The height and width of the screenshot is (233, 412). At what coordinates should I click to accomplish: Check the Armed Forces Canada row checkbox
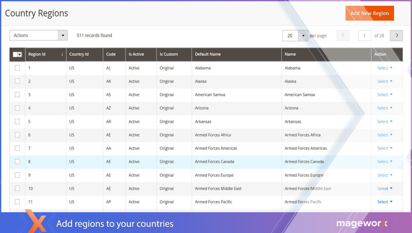(18, 162)
